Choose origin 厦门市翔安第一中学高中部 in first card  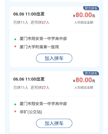coord(43,39)
